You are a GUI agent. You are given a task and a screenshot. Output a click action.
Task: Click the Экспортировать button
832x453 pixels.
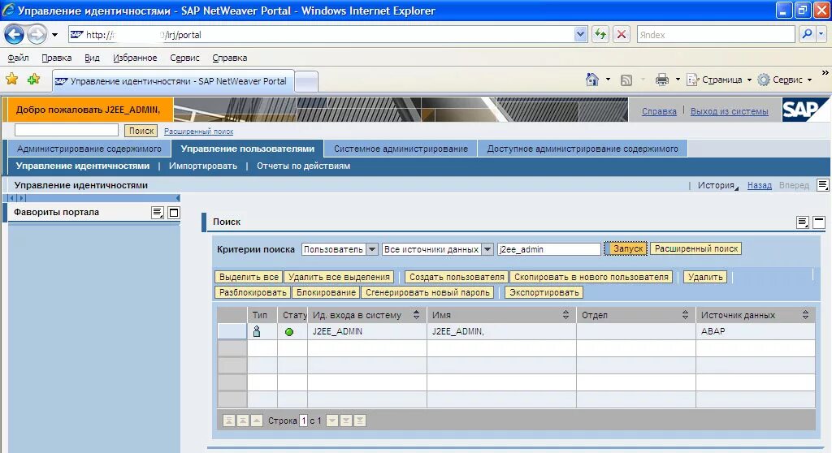[x=544, y=292]
